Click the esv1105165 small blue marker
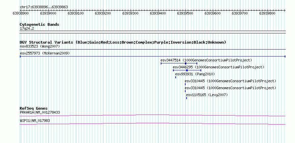This screenshot has width=295, height=143. coord(186,98)
